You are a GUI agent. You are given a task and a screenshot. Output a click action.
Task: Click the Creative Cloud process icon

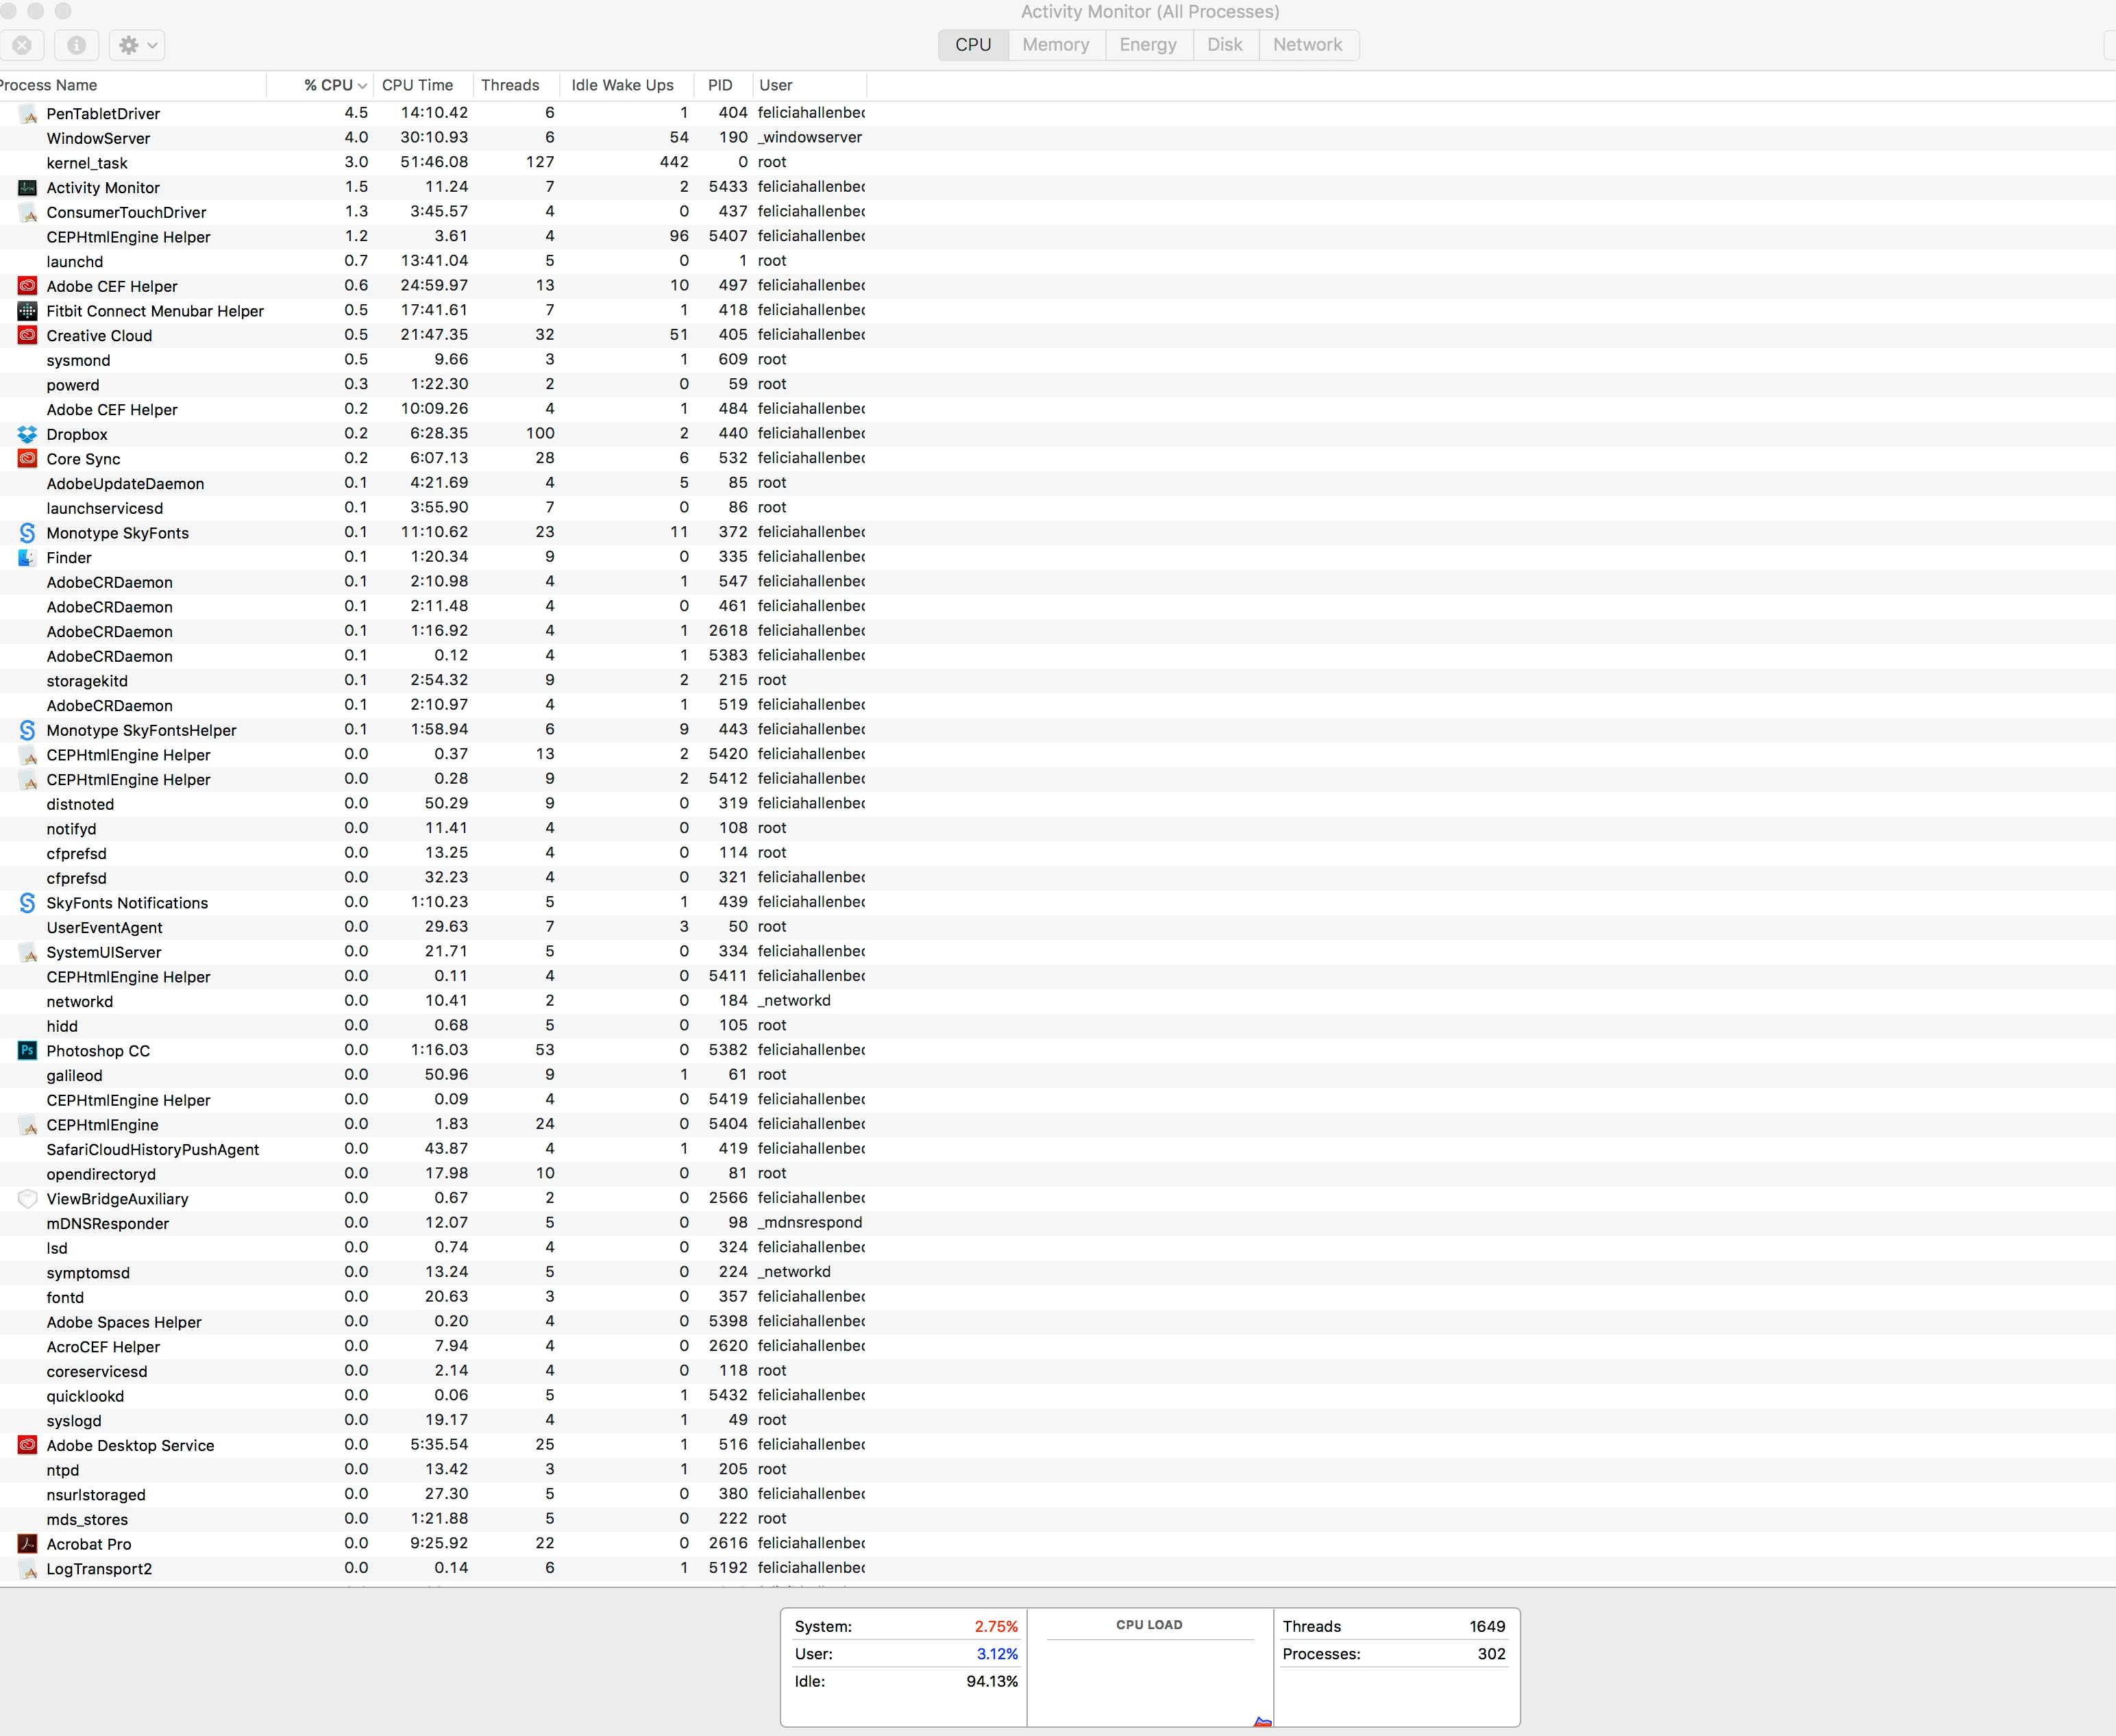point(27,335)
